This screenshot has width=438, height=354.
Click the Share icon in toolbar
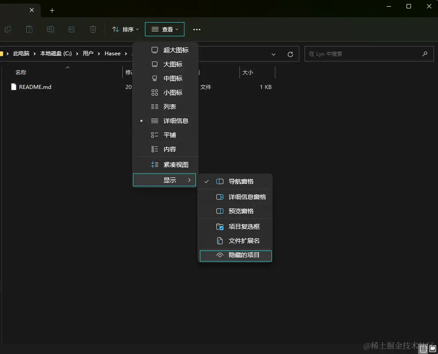coord(72,29)
